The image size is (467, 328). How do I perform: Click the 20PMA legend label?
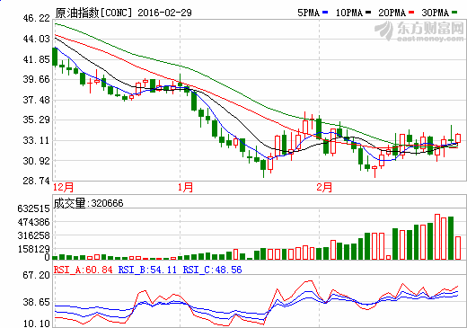[x=392, y=13]
